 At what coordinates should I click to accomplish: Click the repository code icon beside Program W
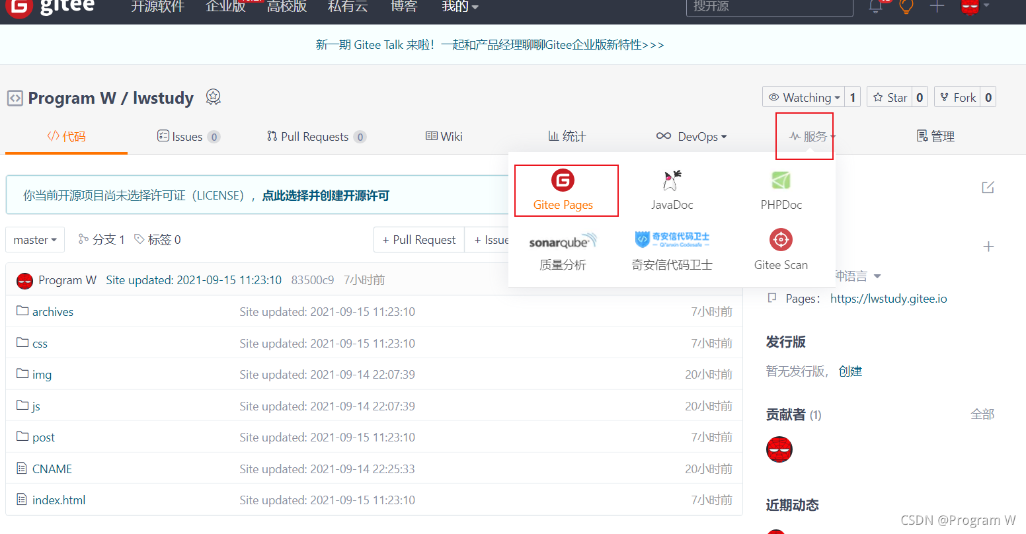(15, 98)
